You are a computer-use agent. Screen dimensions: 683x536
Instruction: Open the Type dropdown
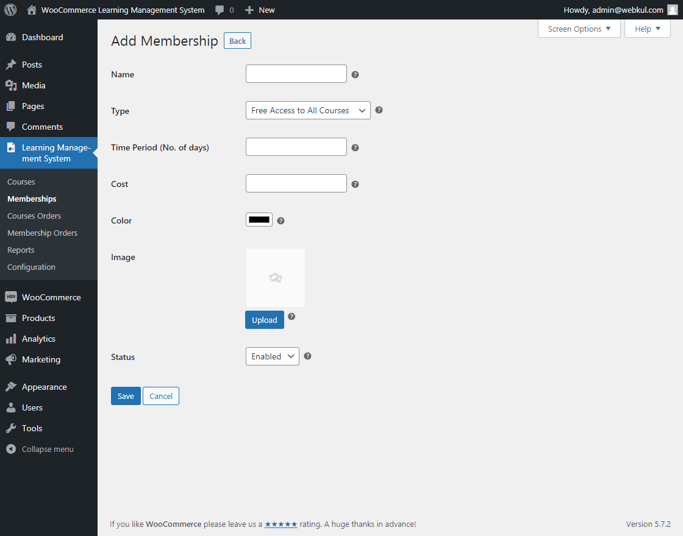coord(308,110)
